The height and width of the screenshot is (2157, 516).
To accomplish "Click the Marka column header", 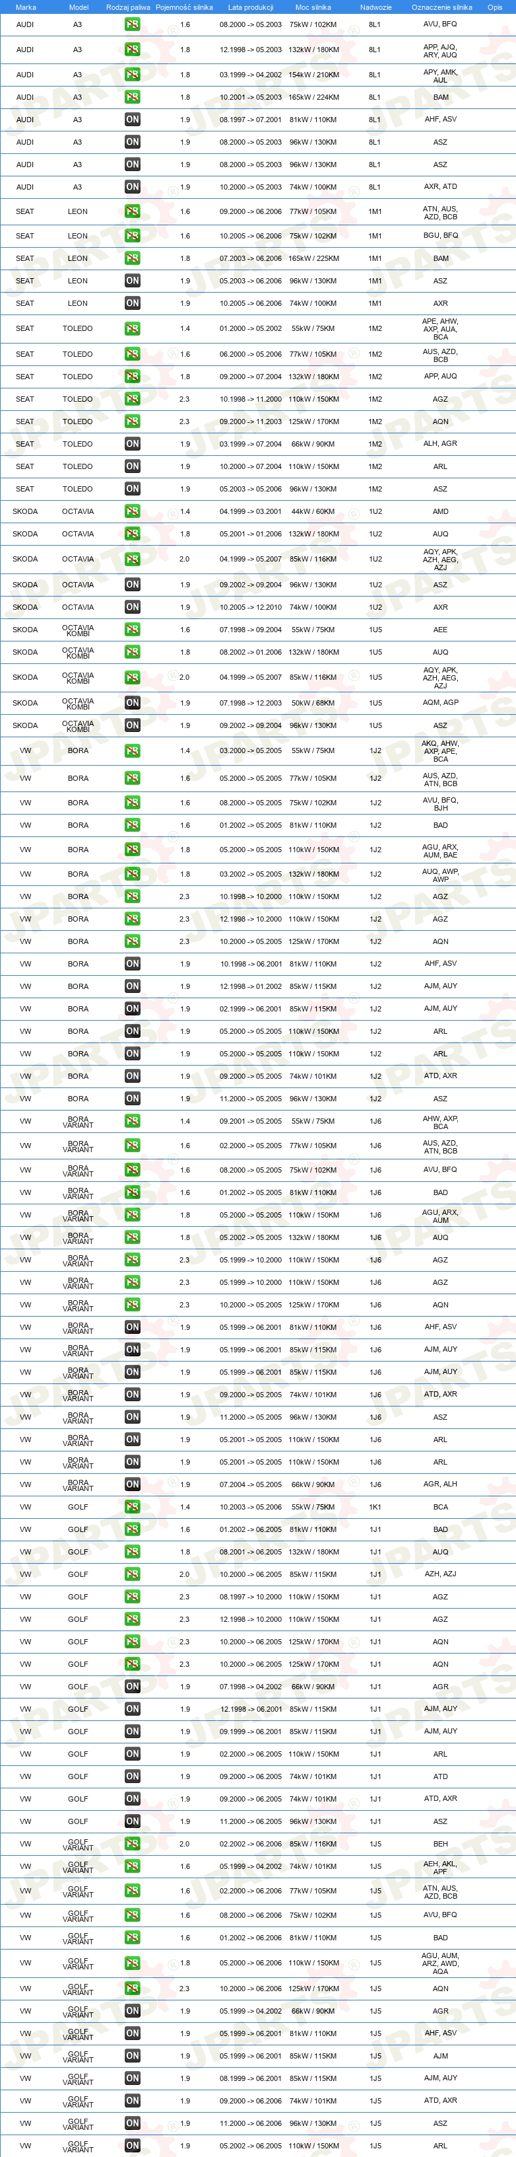I will 26,7.
